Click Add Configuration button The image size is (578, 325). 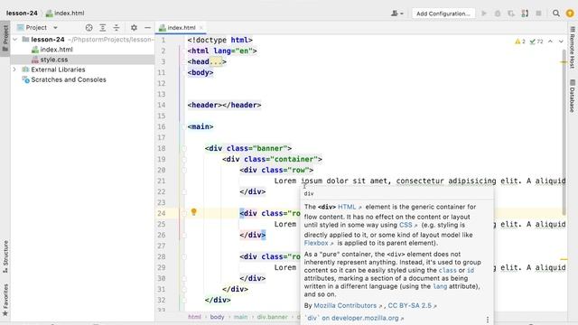coord(443,14)
